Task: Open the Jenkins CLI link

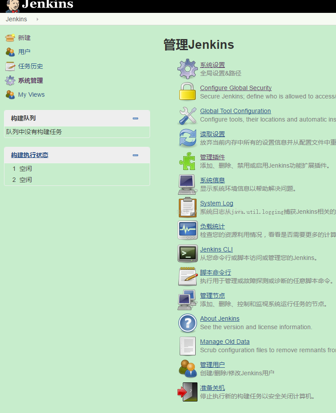Action: (x=216, y=249)
